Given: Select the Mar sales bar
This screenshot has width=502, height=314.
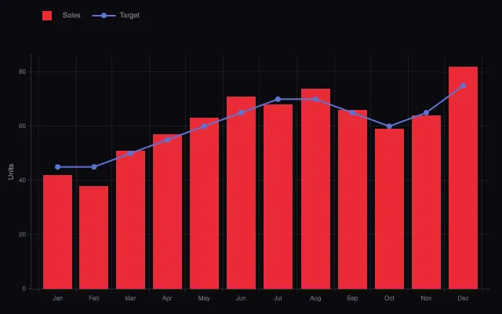Looking at the screenshot, I should (130, 220).
